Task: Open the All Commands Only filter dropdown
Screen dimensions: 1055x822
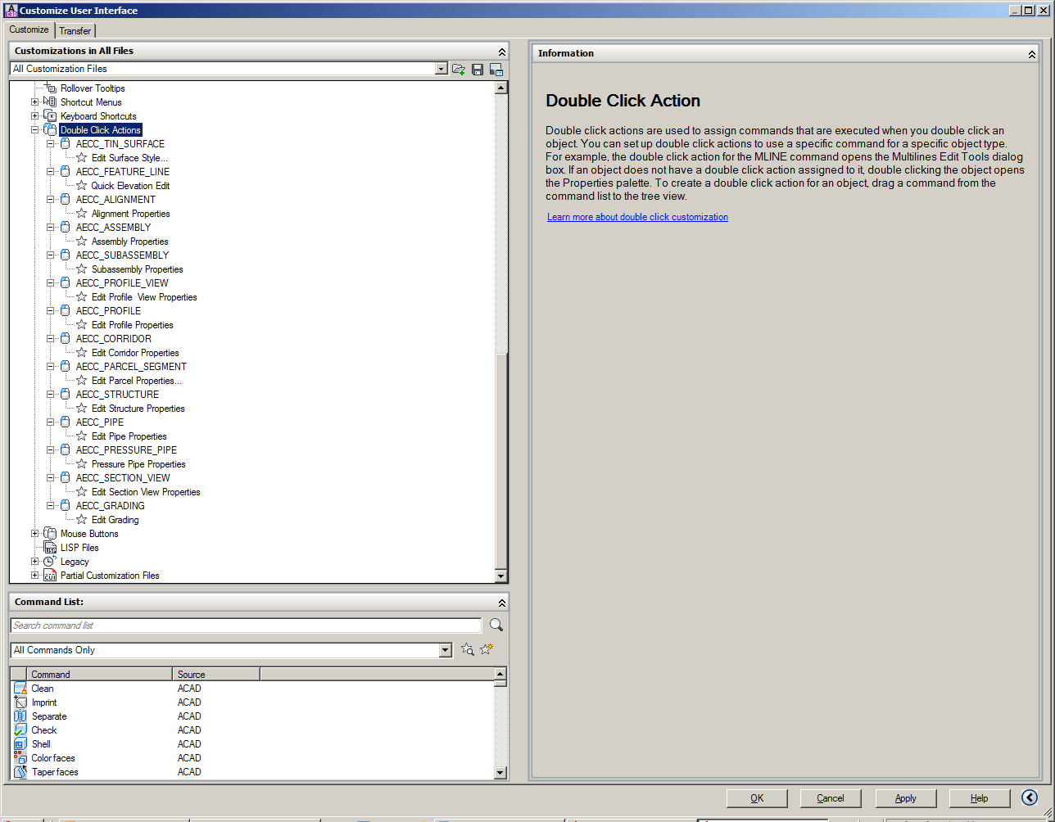Action: 446,650
